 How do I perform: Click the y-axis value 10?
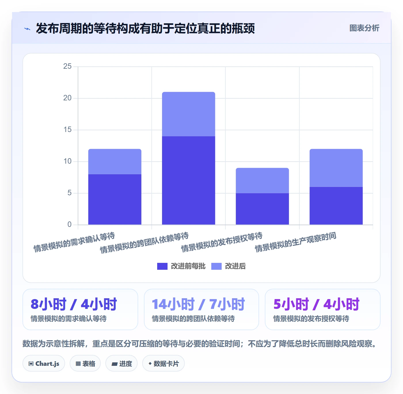click(67, 161)
